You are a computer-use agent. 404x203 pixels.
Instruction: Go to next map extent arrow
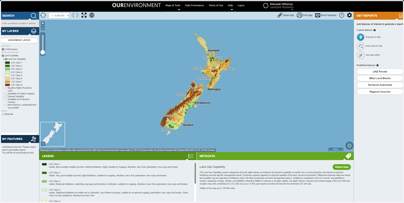(x=77, y=15)
